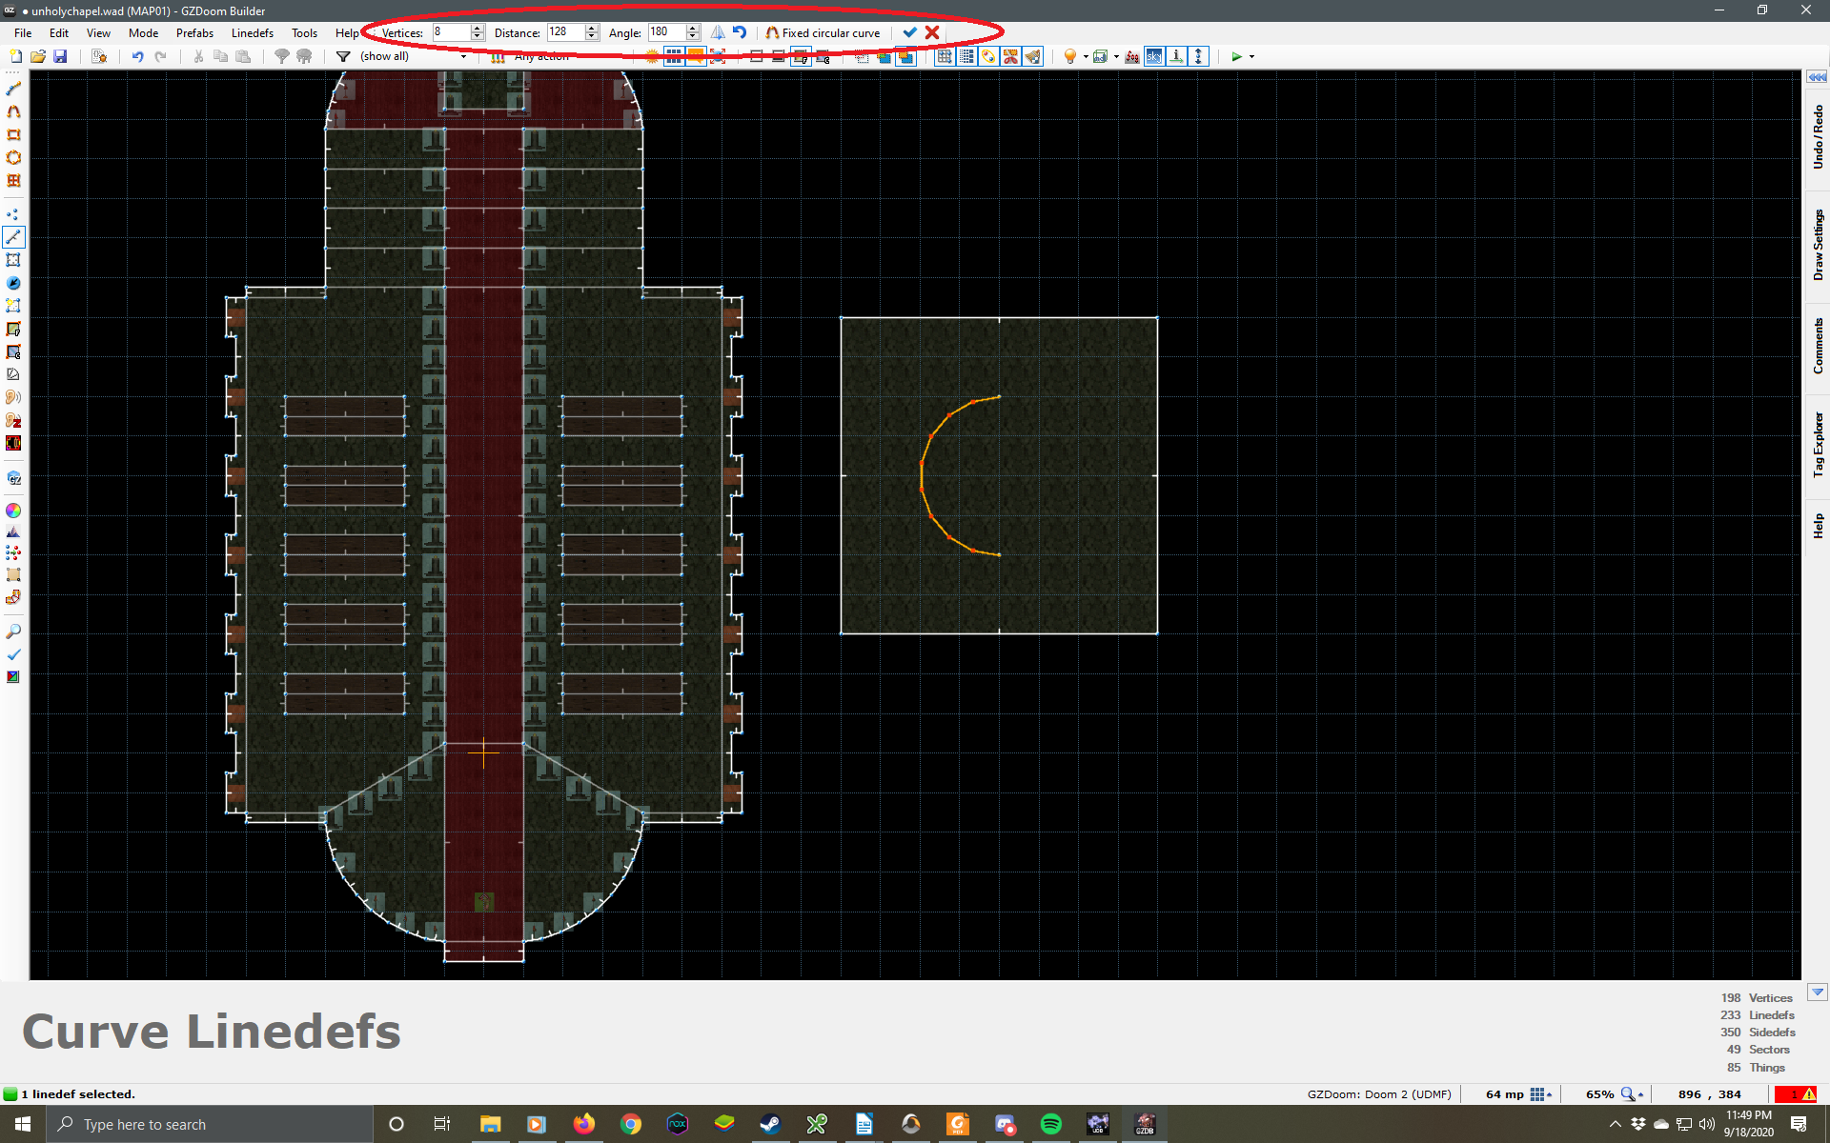Paste the clipboard contents
Image resolution: width=1830 pixels, height=1143 pixels.
tap(243, 56)
